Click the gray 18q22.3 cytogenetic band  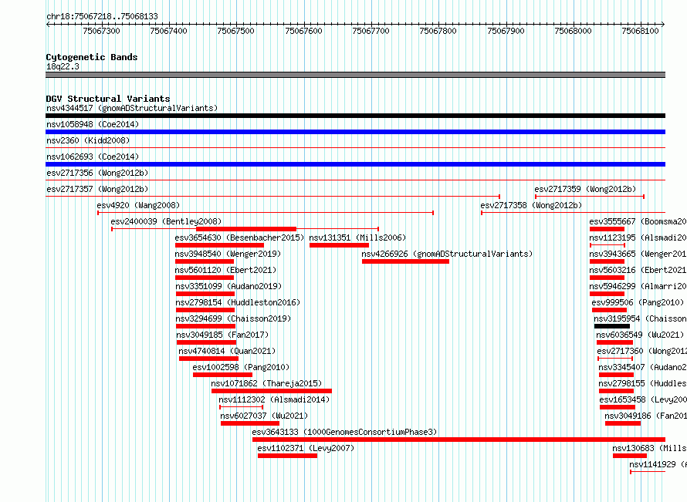click(x=355, y=75)
